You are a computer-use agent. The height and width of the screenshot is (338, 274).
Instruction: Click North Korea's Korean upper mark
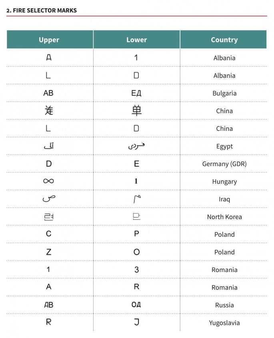48,217
